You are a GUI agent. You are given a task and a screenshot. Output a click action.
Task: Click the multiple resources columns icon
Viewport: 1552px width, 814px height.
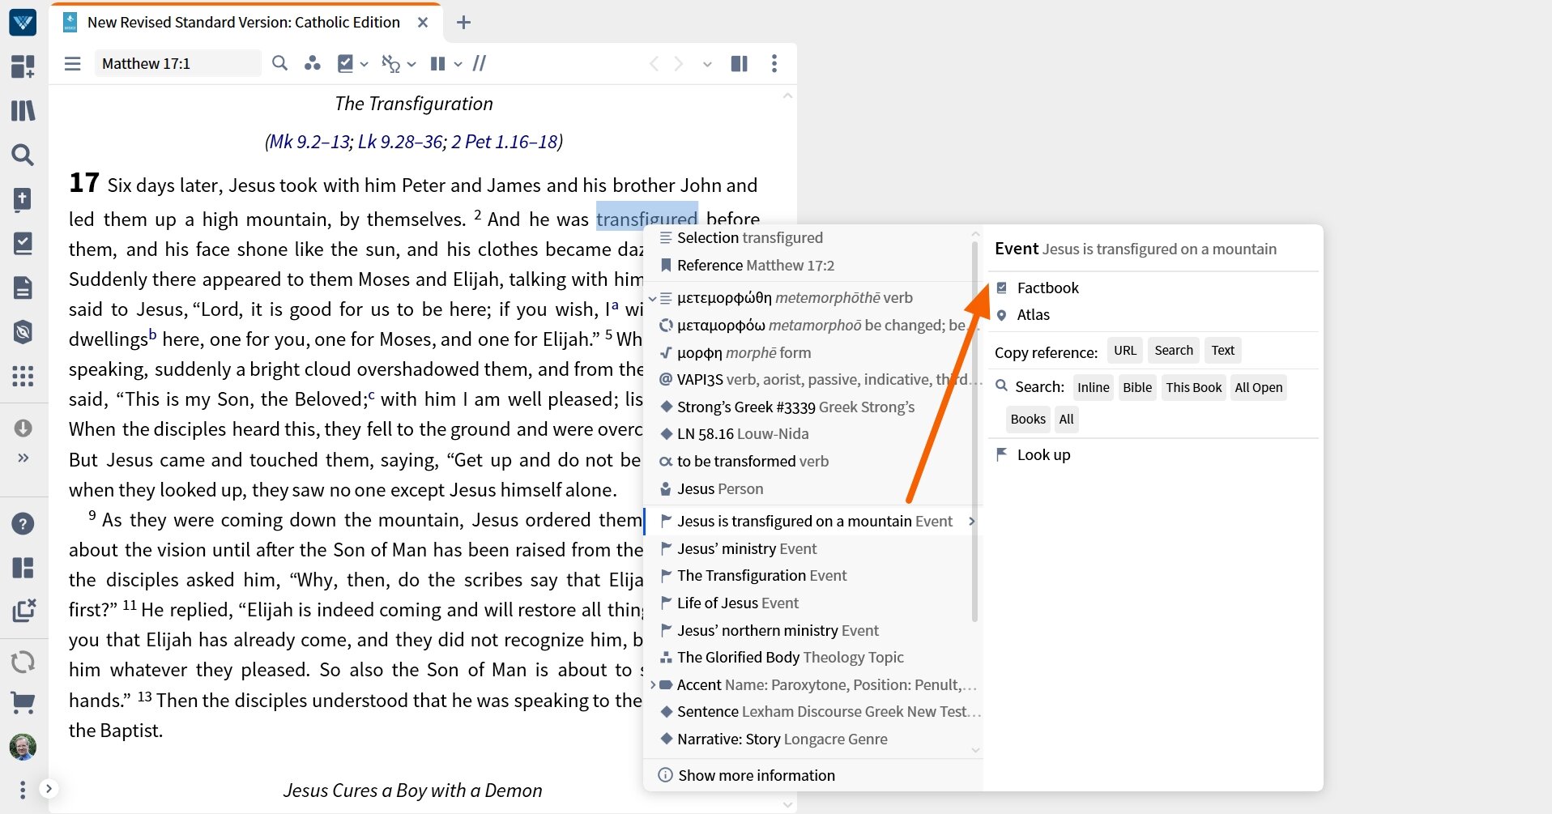tap(437, 63)
